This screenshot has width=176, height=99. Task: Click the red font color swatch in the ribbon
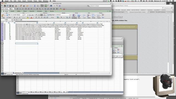pos(32,17)
